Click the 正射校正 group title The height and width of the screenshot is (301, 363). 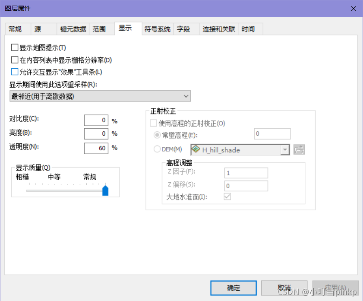click(163, 111)
